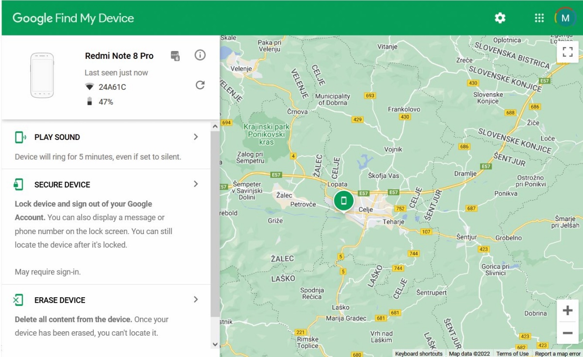Click the Vitanje label on map

coord(387,47)
